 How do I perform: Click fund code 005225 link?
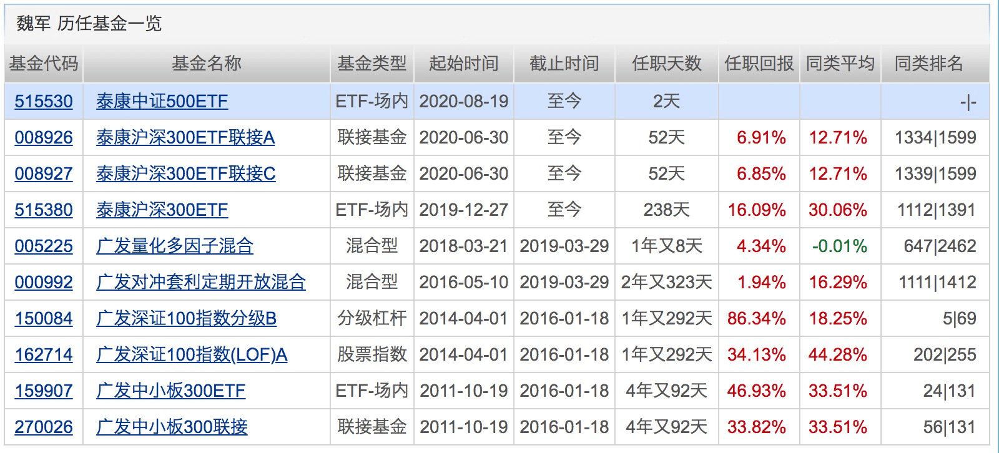click(x=43, y=246)
